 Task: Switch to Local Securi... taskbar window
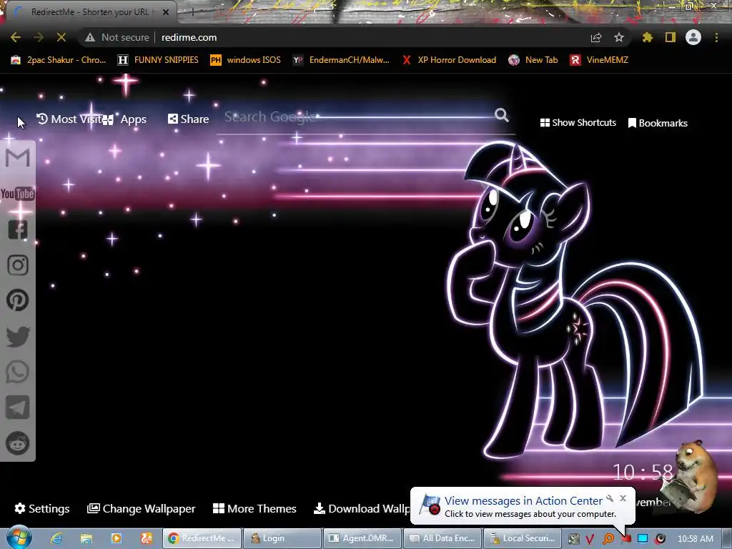click(523, 538)
